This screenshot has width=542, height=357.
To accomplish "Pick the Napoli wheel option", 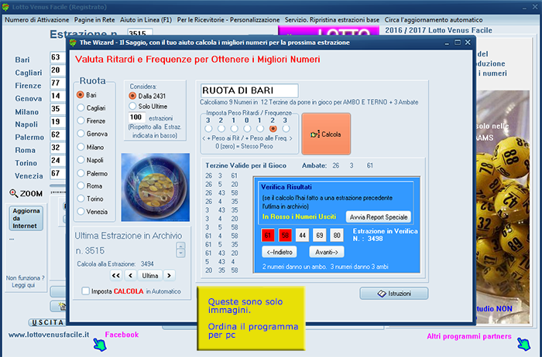I will [x=81, y=160].
